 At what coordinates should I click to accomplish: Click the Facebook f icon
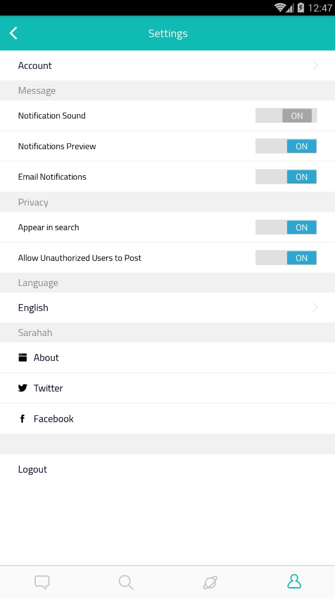[22, 419]
